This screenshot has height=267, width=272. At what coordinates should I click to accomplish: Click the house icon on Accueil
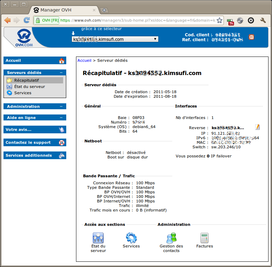coord(62,61)
